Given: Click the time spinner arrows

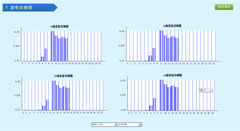Looking at the screenshot, I should tap(140, 124).
